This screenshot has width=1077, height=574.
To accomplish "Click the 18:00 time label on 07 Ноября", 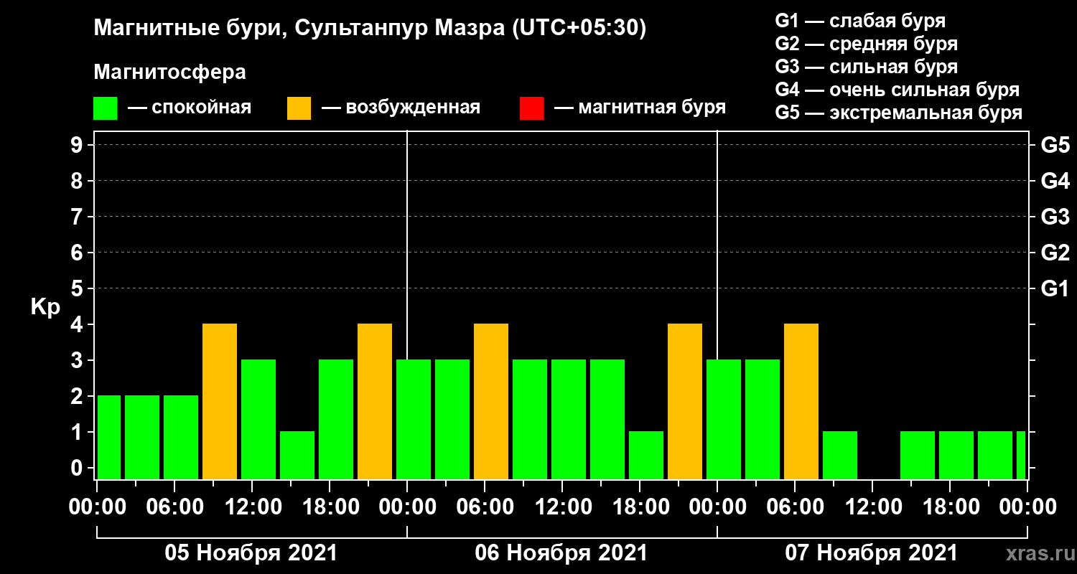I will 950,507.
